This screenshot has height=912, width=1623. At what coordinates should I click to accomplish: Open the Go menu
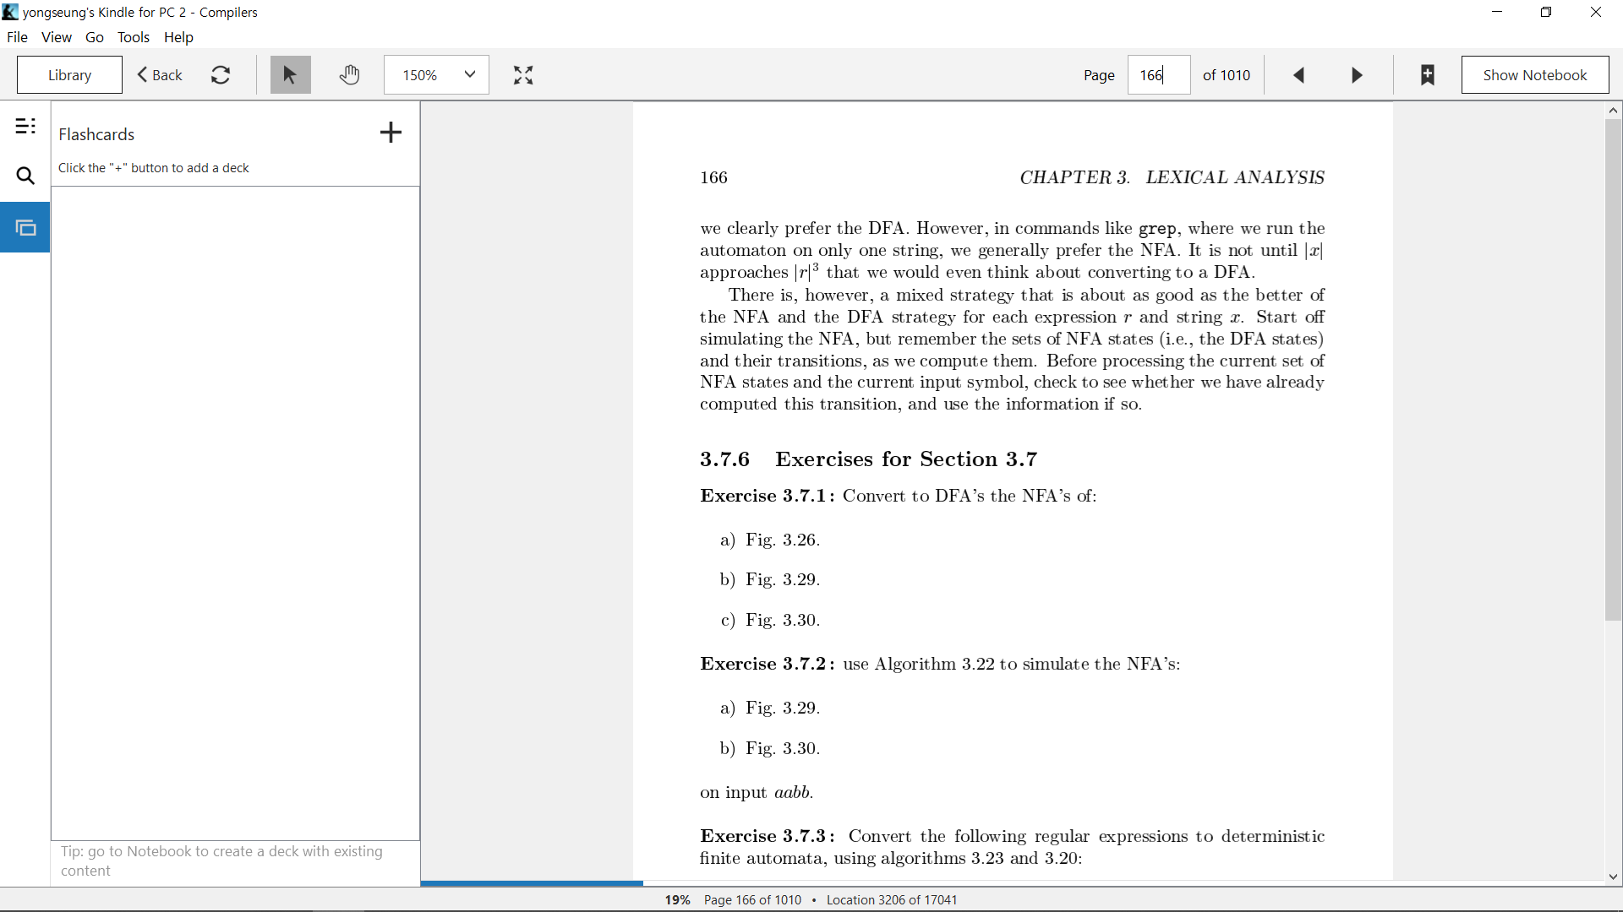coord(95,37)
